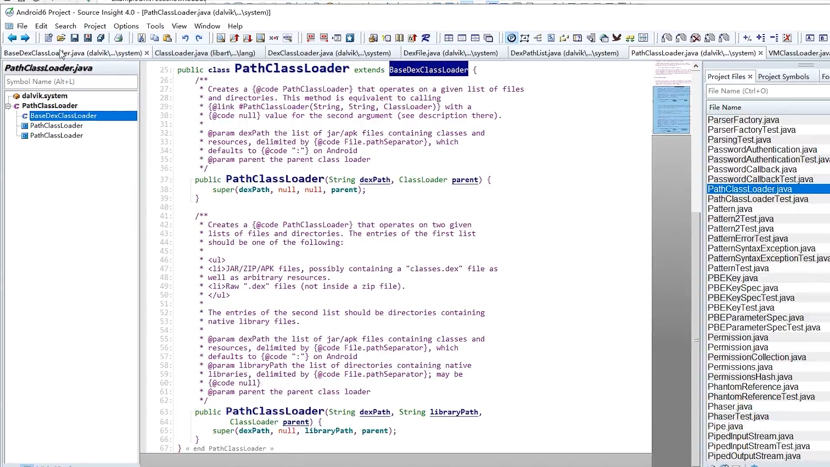
Task: Click the bookmark star toolbar icon
Action: [x=350, y=38]
